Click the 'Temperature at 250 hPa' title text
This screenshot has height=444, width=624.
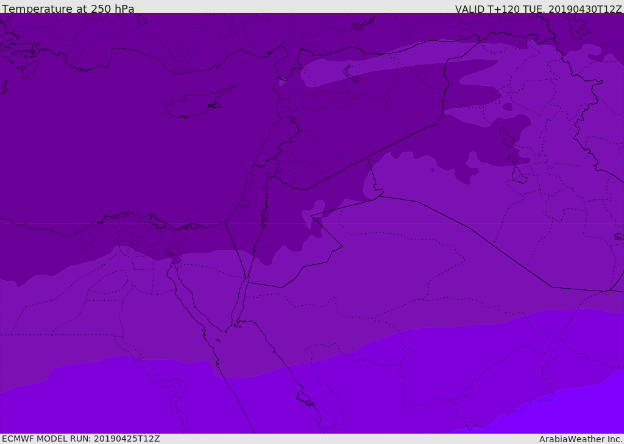(68, 9)
